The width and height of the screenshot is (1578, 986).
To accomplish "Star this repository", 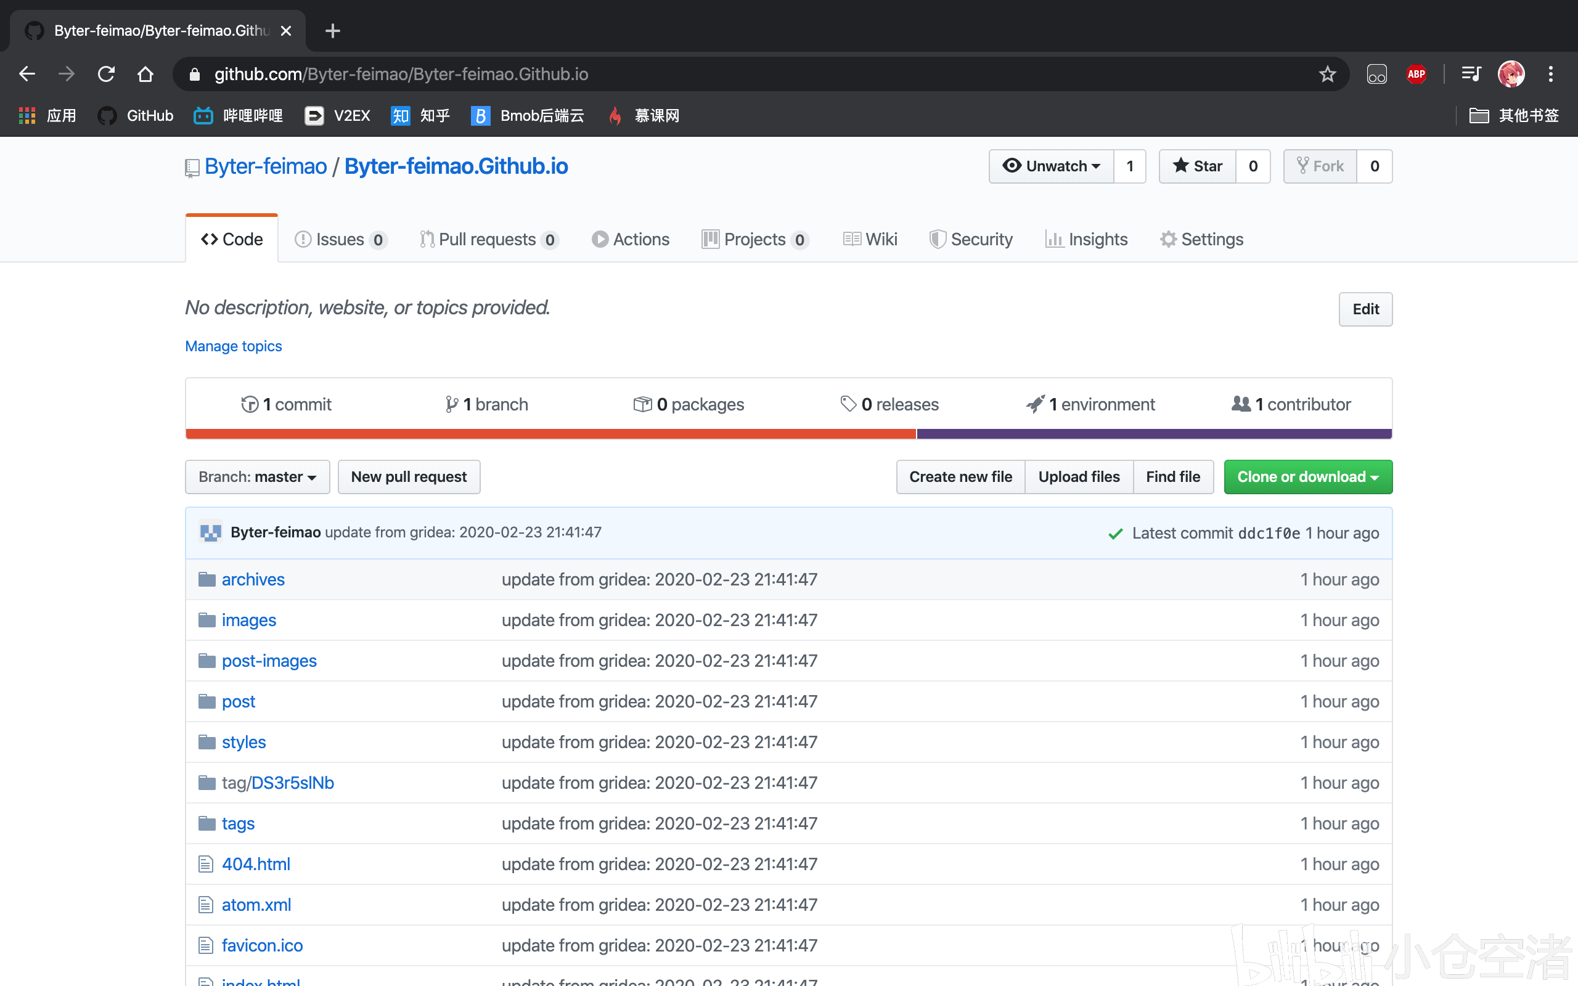I will (1197, 166).
